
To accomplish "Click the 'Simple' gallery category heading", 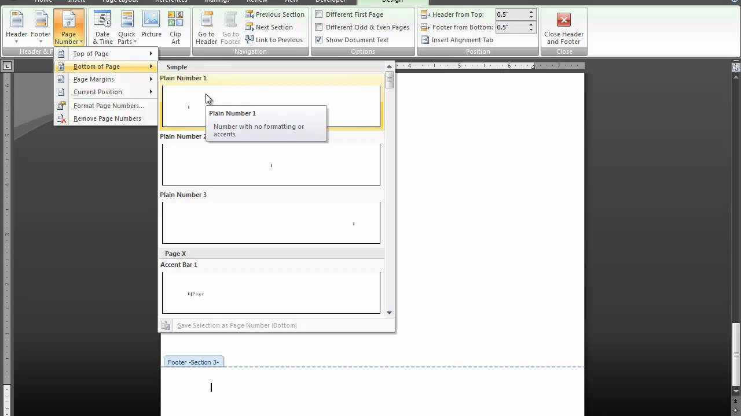I will click(x=177, y=67).
